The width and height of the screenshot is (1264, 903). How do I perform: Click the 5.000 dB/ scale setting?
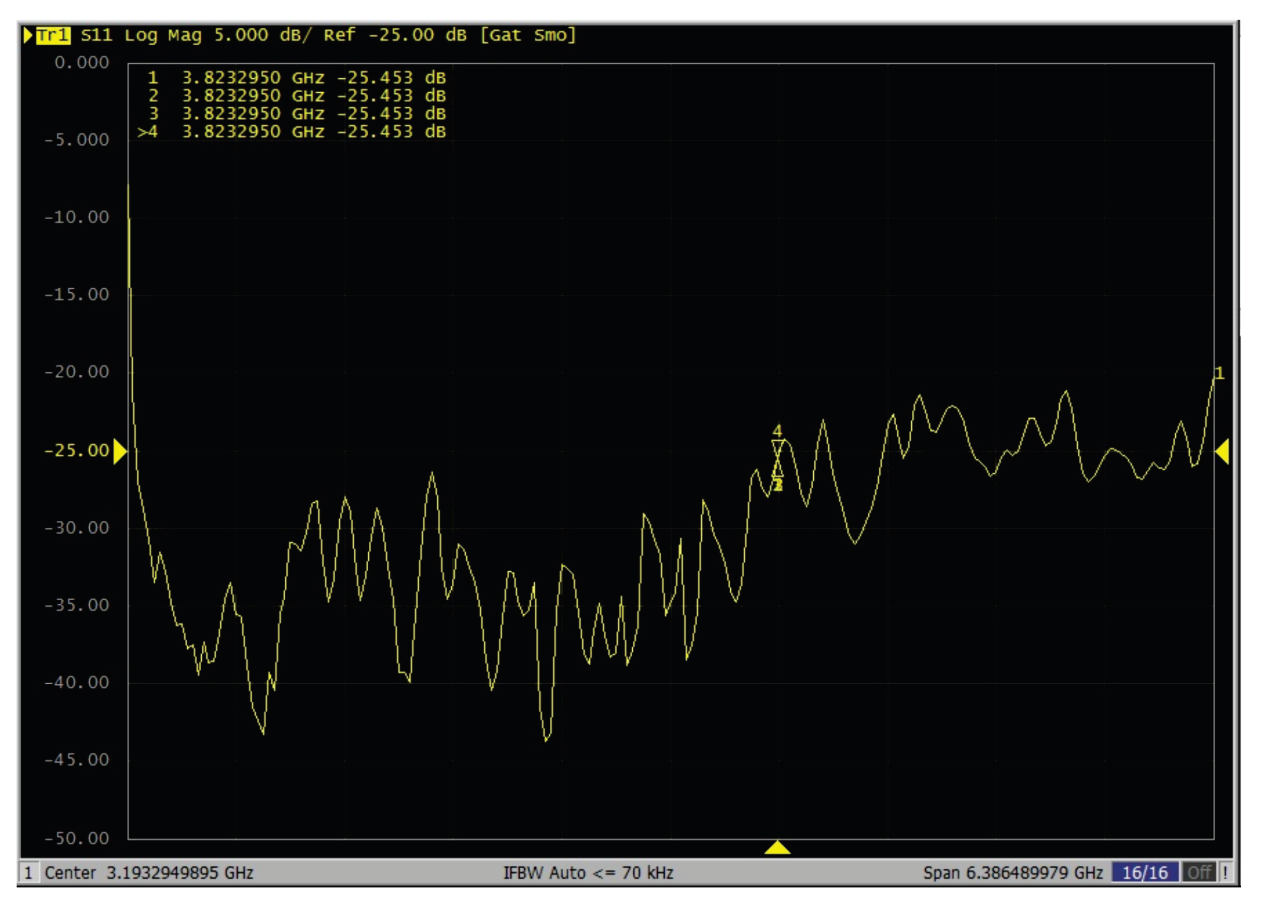point(262,36)
